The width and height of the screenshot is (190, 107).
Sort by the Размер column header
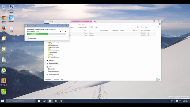click(x=122, y=30)
